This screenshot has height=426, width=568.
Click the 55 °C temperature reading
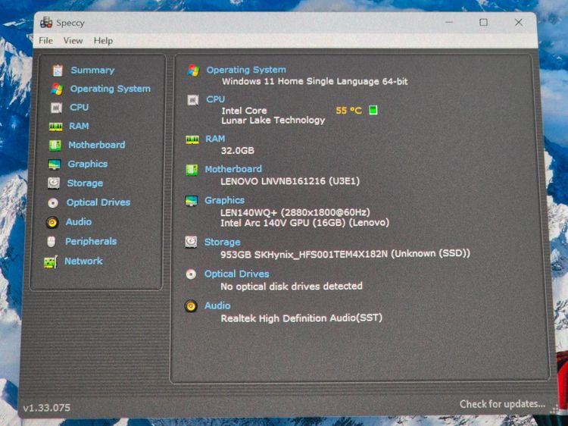tap(348, 110)
